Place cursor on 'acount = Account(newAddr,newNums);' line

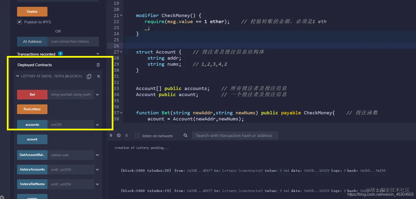pos(196,119)
